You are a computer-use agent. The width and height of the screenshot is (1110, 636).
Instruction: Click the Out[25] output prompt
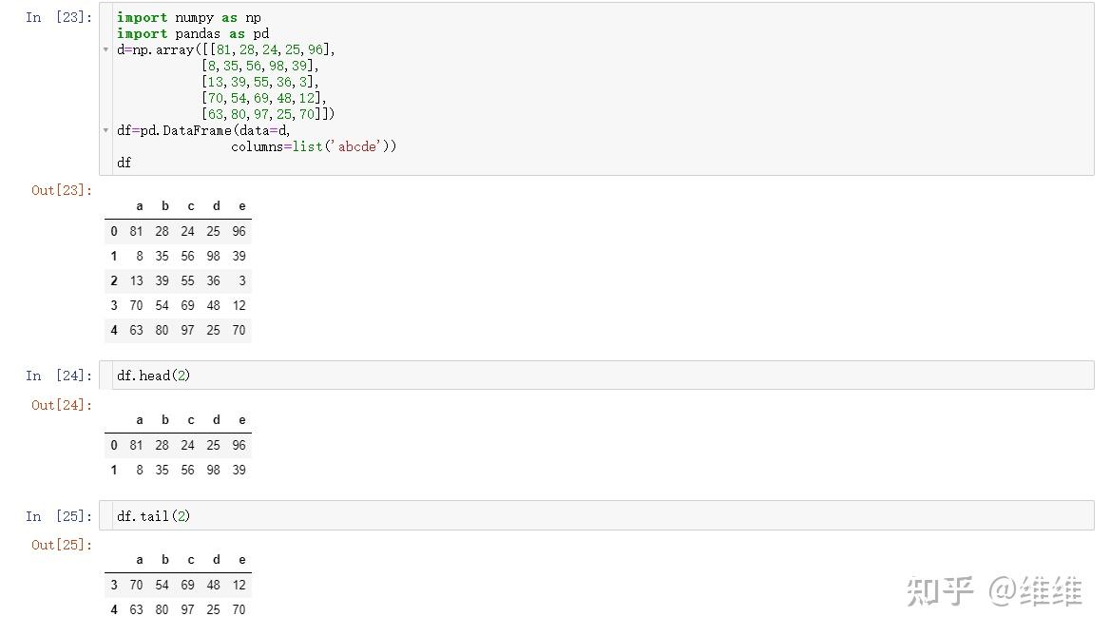click(x=62, y=545)
